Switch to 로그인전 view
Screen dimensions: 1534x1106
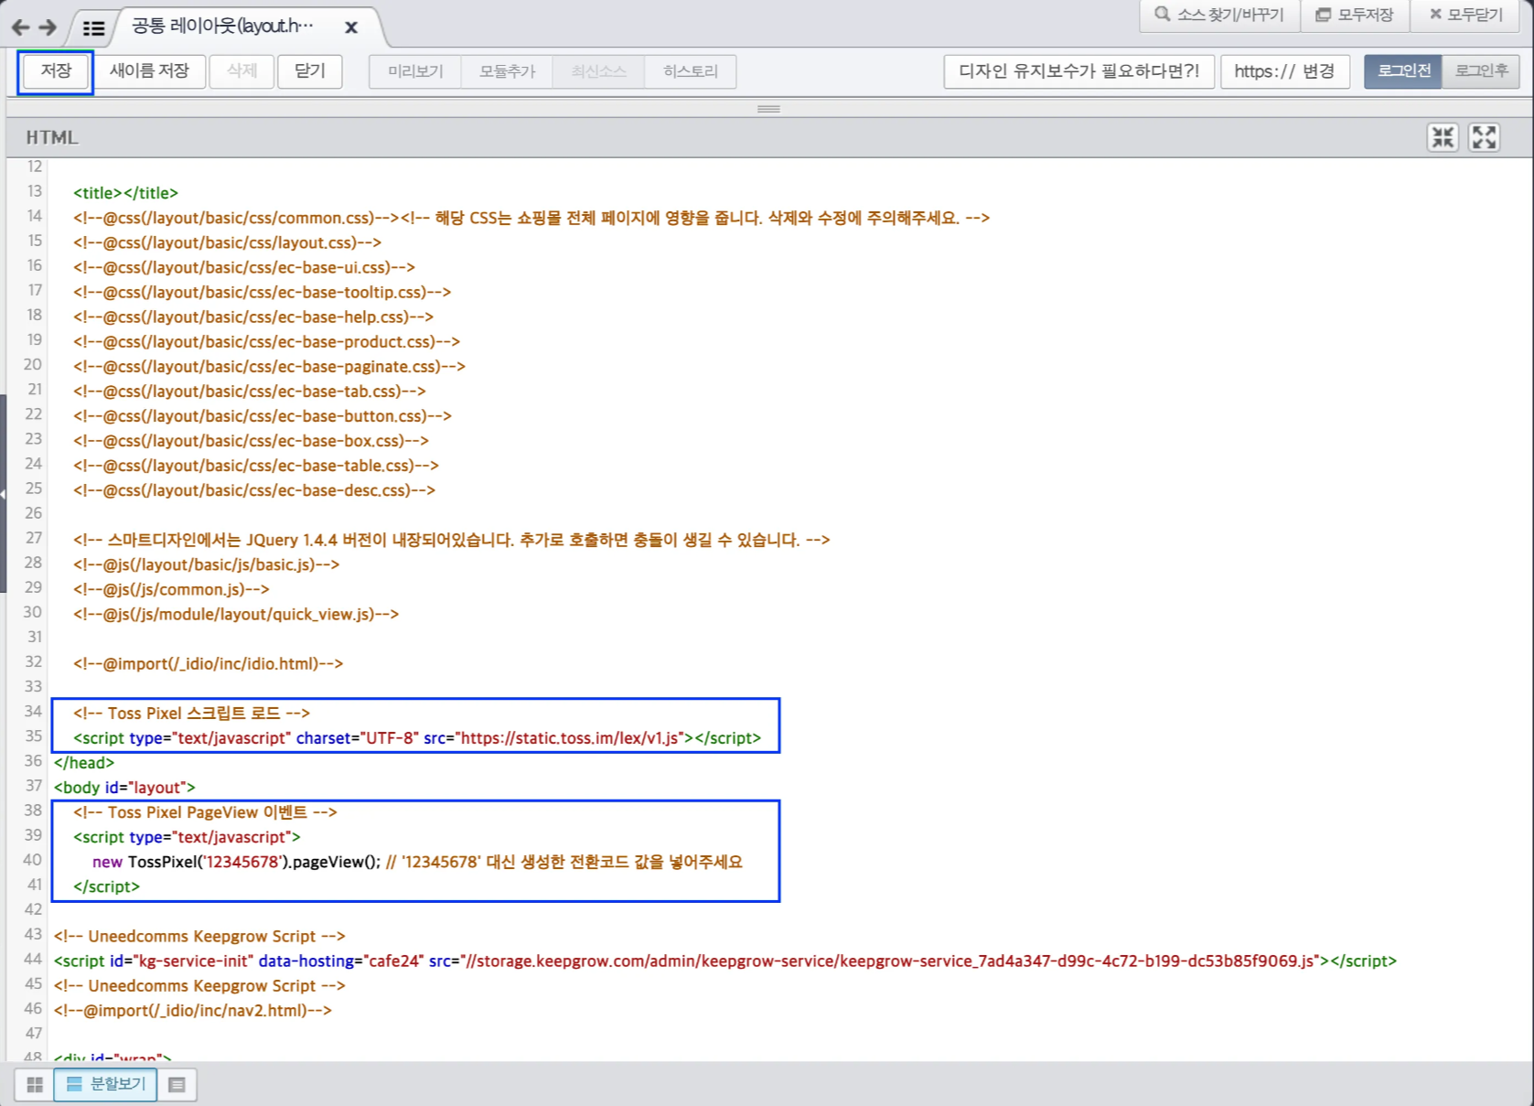[x=1403, y=70]
